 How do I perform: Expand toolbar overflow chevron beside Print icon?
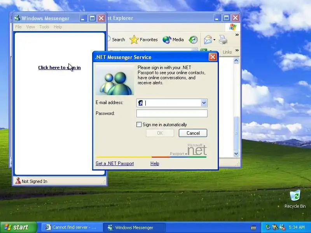click(237, 35)
